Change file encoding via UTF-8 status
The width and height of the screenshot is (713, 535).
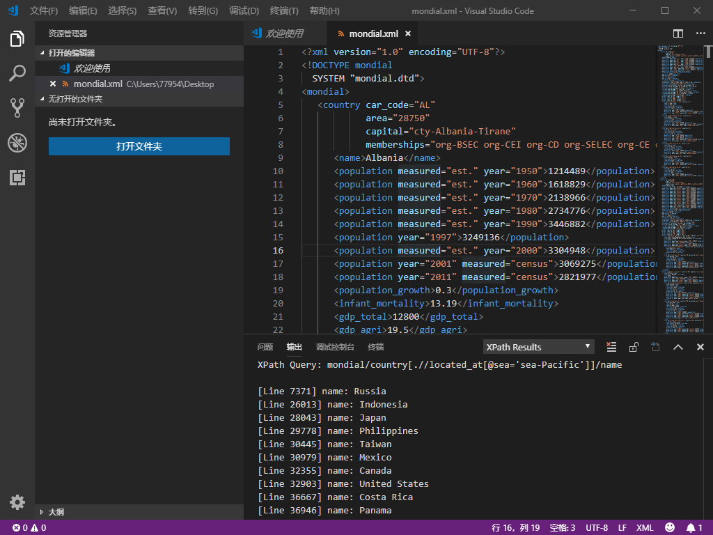(597, 528)
